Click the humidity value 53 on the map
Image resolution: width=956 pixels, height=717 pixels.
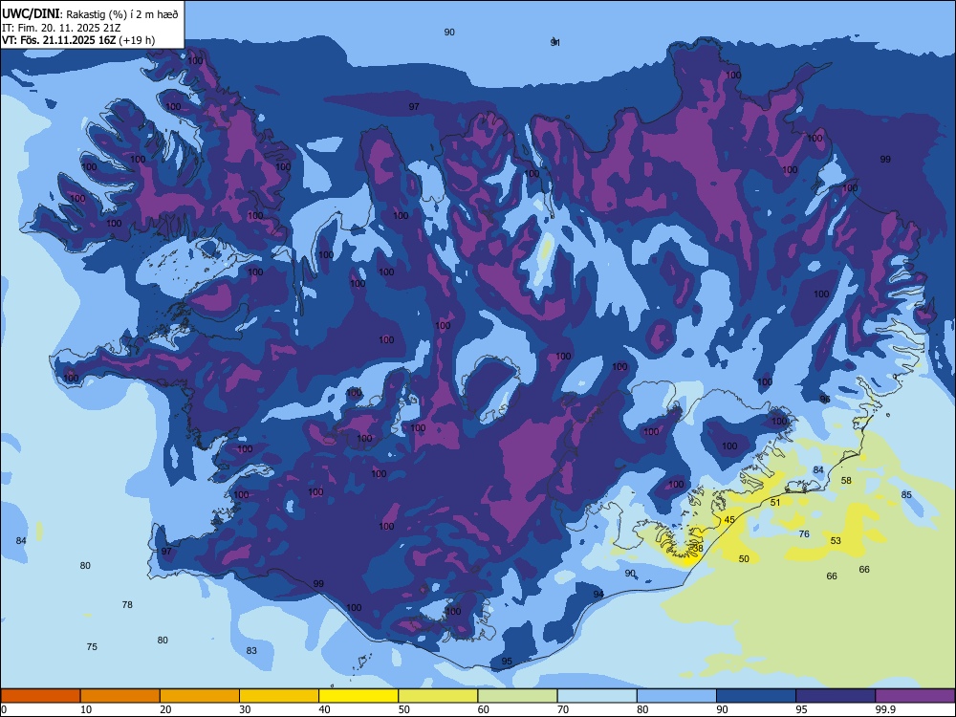point(836,540)
